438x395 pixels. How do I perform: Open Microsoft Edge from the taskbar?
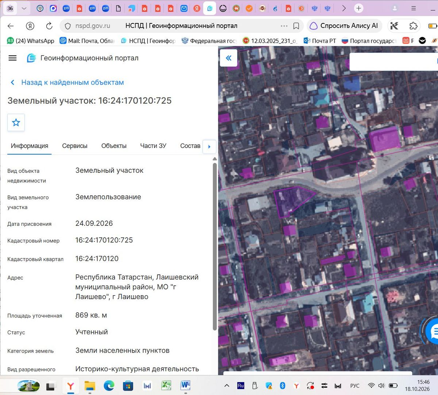pyautogui.click(x=109, y=385)
